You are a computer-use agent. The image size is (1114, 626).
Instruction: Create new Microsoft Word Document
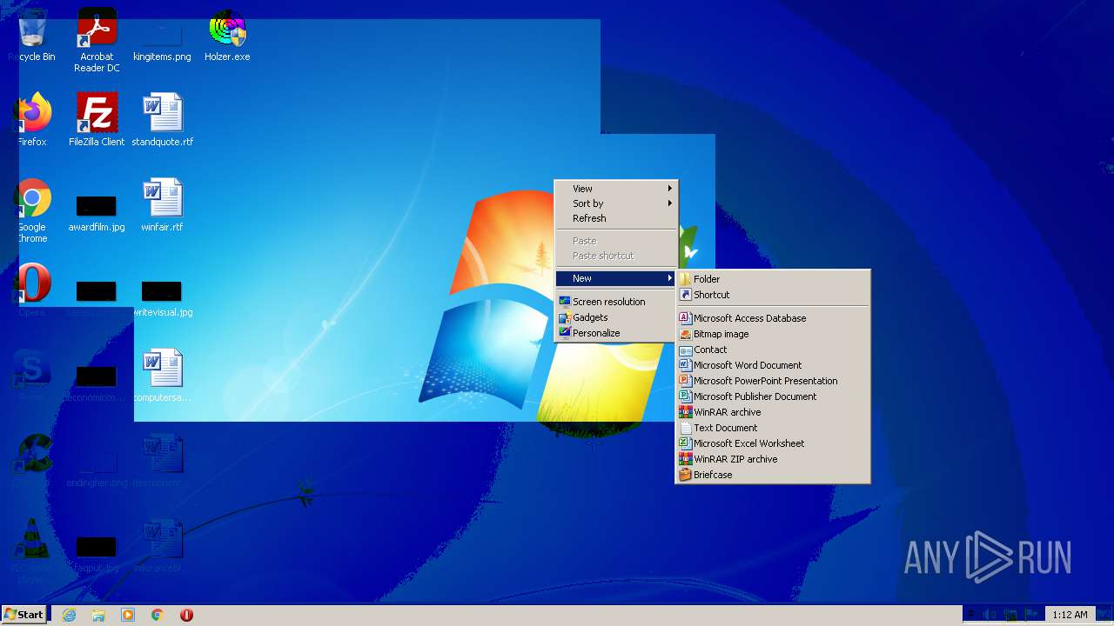click(773, 365)
